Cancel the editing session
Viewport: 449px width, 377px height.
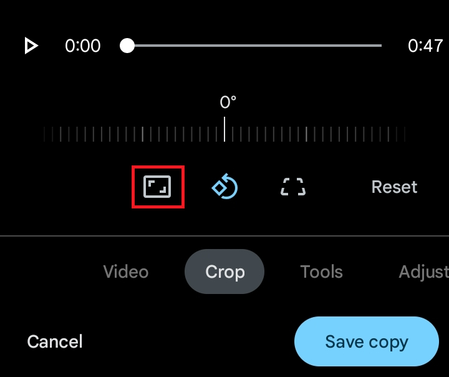tap(55, 341)
